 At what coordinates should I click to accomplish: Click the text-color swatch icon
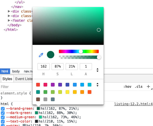pos(36,121)
